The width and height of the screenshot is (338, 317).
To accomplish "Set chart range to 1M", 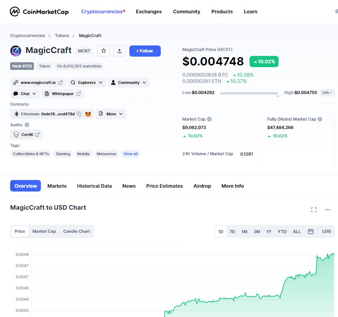I will (x=244, y=232).
